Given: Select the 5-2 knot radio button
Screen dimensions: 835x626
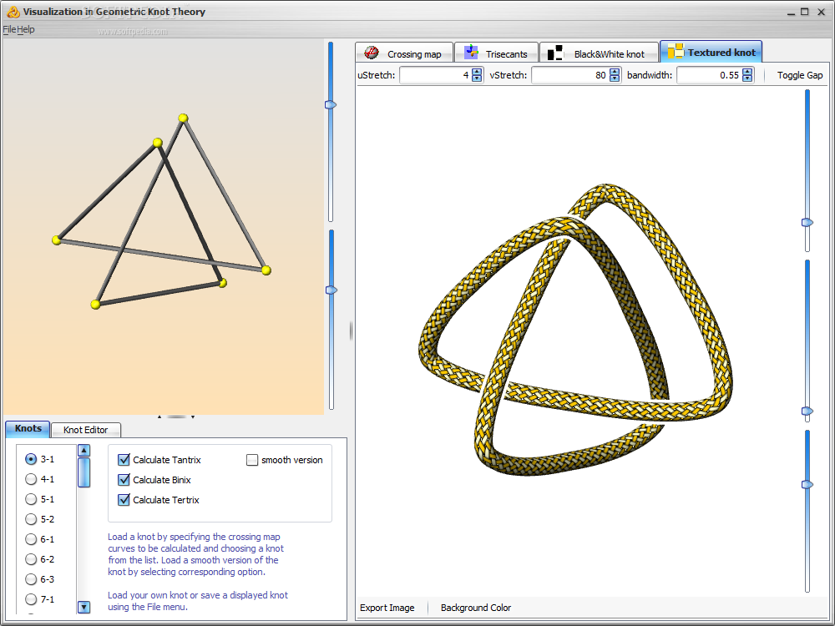Looking at the screenshot, I should (31, 519).
